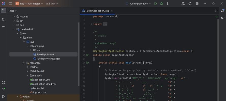Open the RuoYiApplication run configuration dropdown

[x=138, y=4]
